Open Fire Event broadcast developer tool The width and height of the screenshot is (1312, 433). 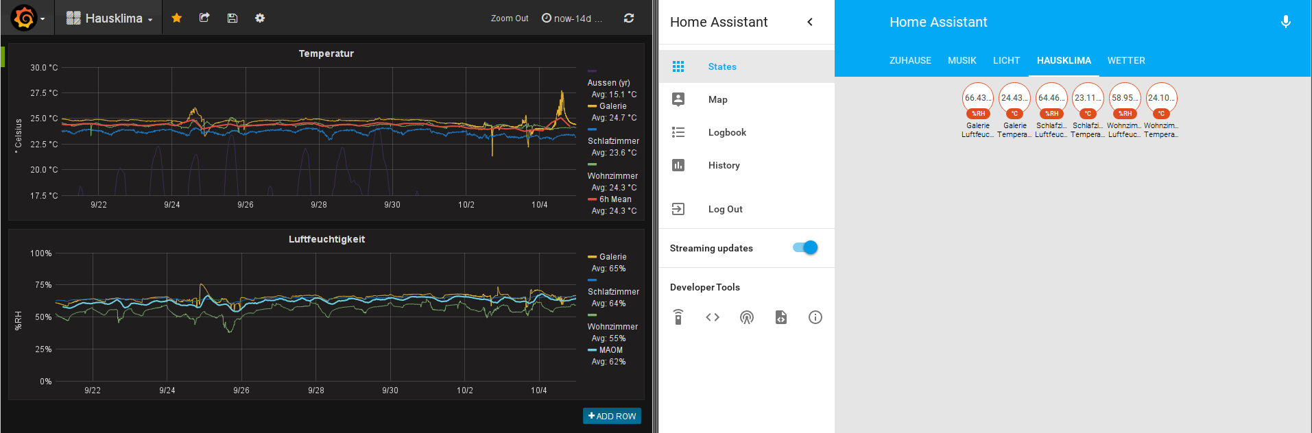click(747, 317)
